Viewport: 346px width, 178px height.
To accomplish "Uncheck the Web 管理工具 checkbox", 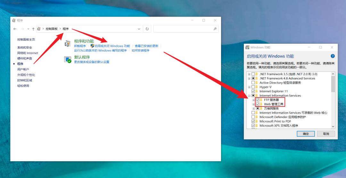I will pos(258,104).
